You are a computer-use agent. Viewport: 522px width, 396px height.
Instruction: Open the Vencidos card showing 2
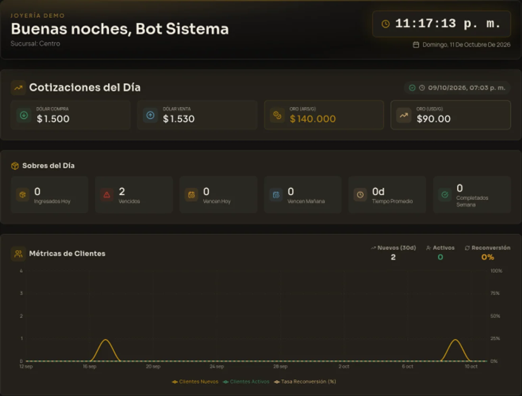134,195
